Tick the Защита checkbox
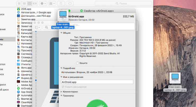Image resolution: width=196 pixels, height=107 pixels. [77, 63]
